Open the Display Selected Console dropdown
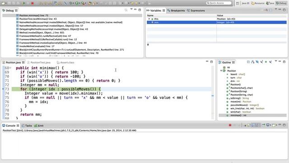The width and height of the screenshot is (289, 163). tap(270, 125)
